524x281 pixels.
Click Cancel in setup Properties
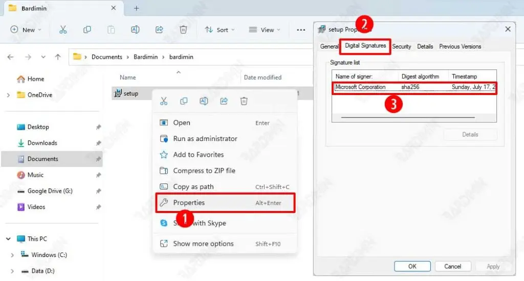pyautogui.click(x=452, y=266)
